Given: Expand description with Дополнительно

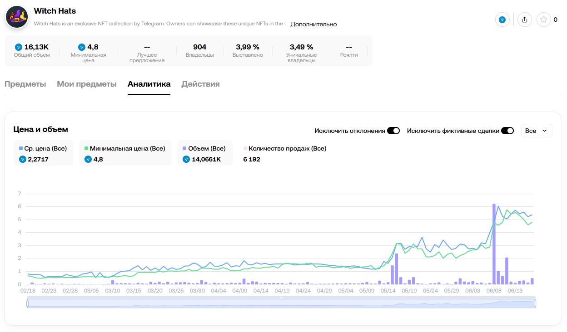Looking at the screenshot, I should point(313,24).
